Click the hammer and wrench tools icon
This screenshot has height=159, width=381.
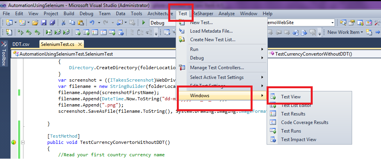377,23
